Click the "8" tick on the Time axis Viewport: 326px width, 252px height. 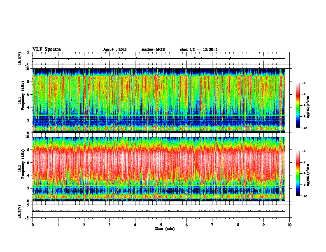click(238, 225)
